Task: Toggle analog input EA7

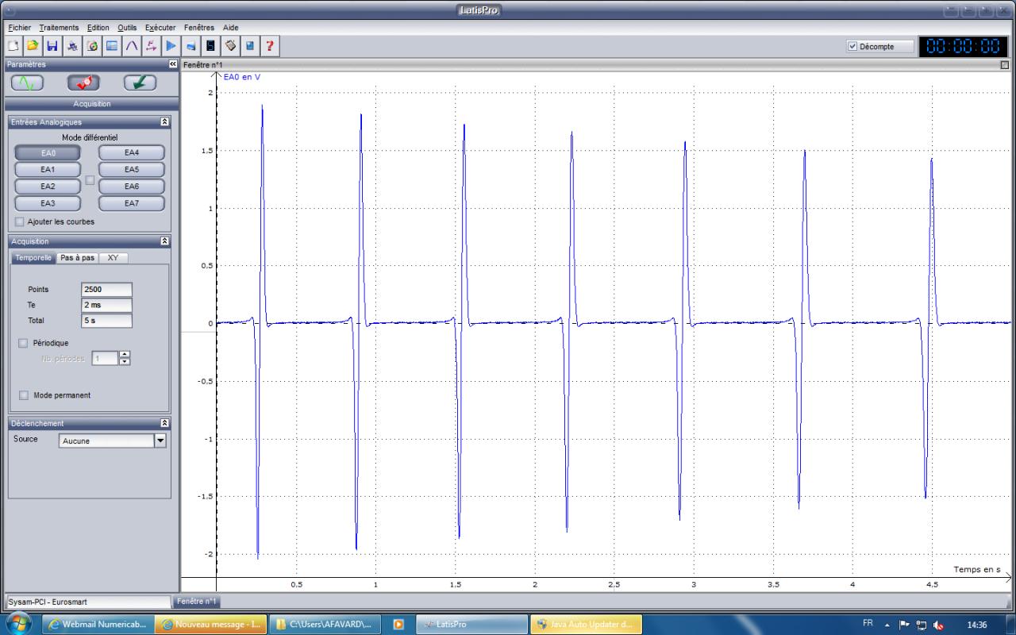Action: [132, 203]
